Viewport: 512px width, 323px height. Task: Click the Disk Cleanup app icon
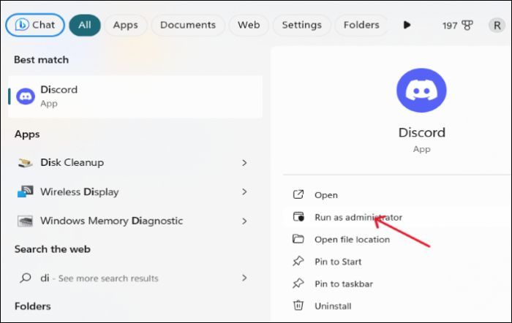(x=26, y=163)
